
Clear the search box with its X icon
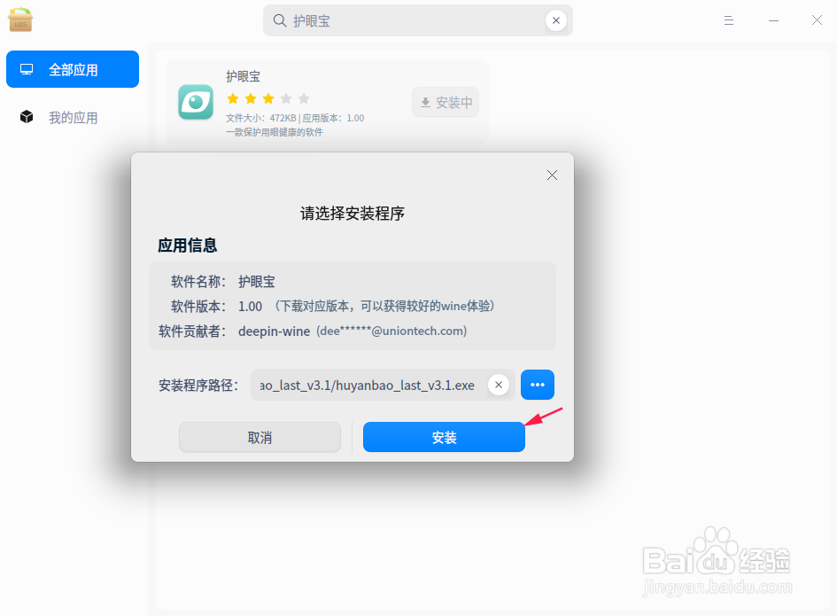point(556,19)
